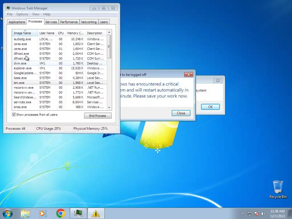Sort by the Image Name column header
The height and width of the screenshot is (219, 292).
click(x=25, y=33)
